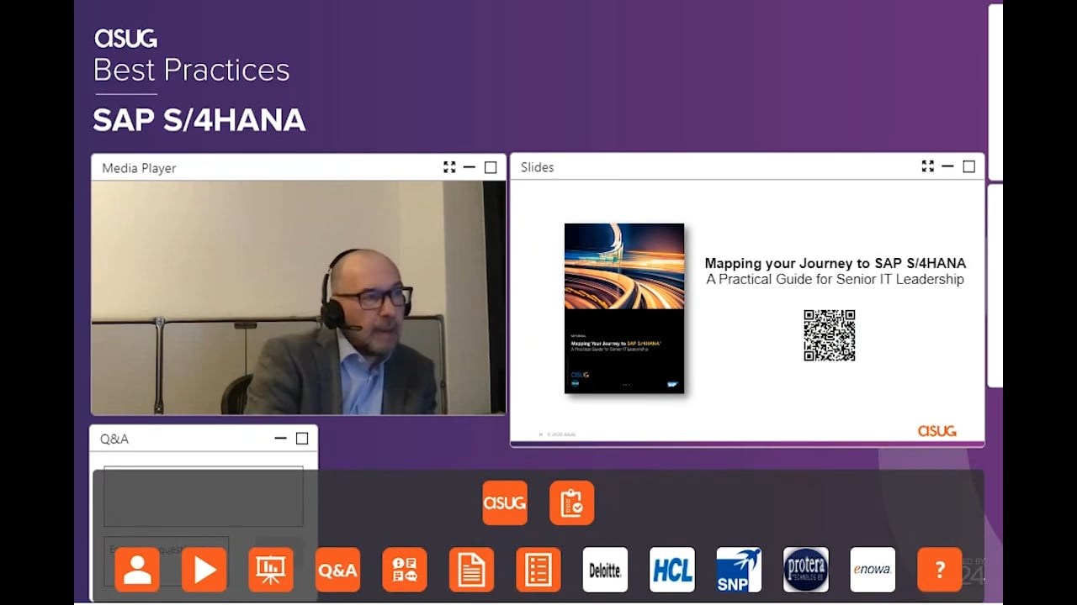Image resolution: width=1077 pixels, height=605 pixels.
Task: Click 'A Practical Guide for Senior IT Leadership' text
Action: pos(836,279)
